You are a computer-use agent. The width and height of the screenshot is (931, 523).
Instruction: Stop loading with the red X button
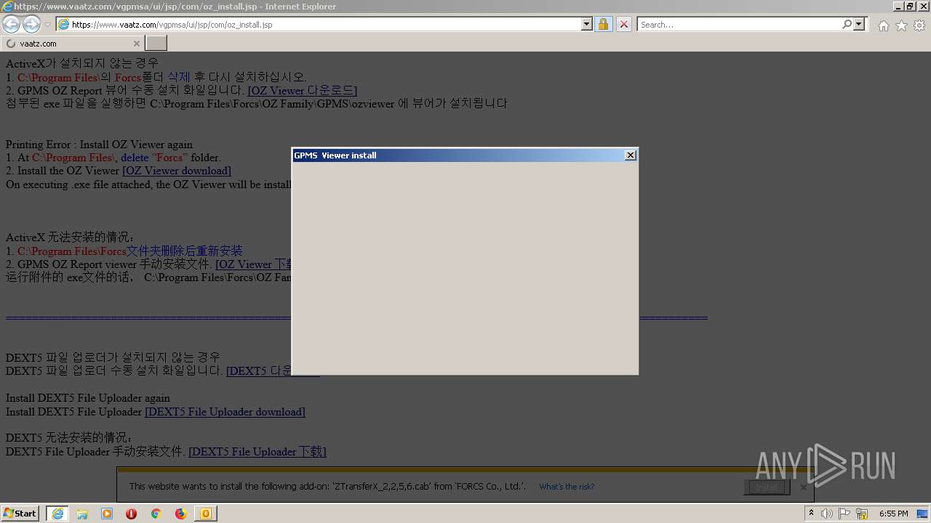[x=624, y=25]
